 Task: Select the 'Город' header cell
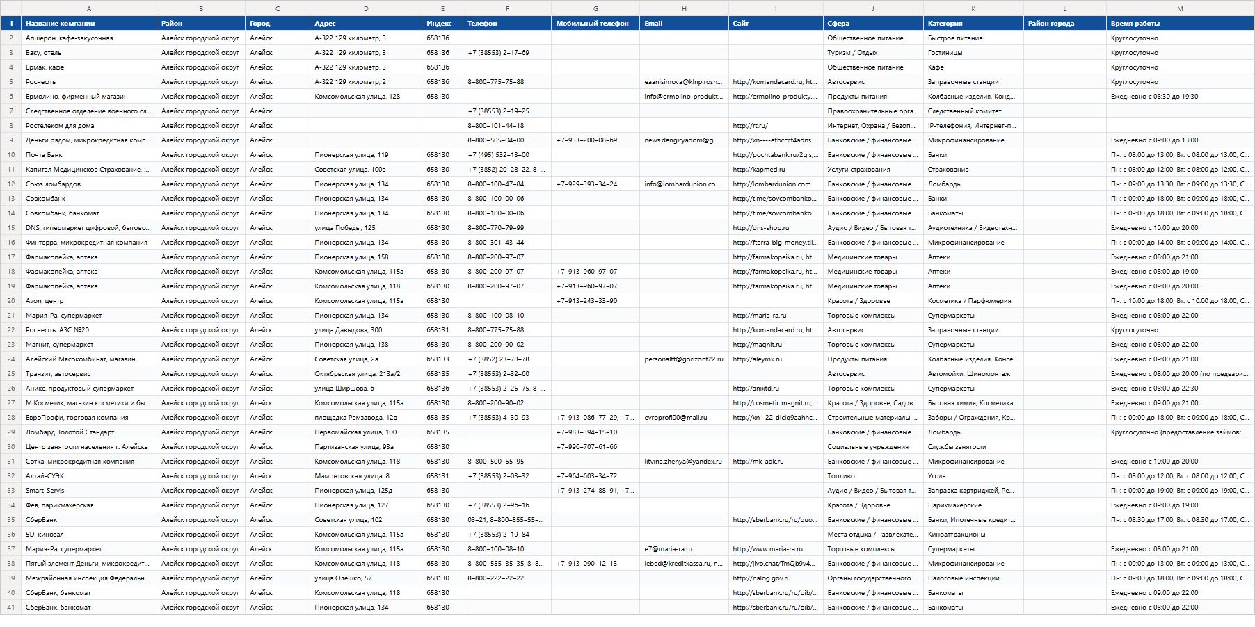(278, 23)
